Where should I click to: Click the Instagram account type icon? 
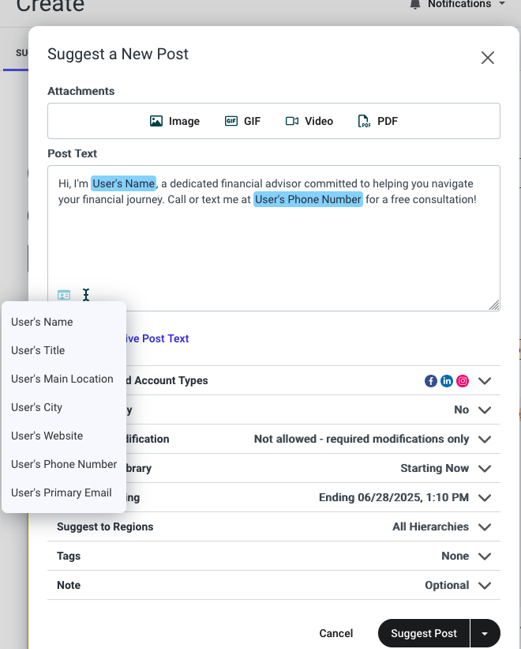[463, 381]
